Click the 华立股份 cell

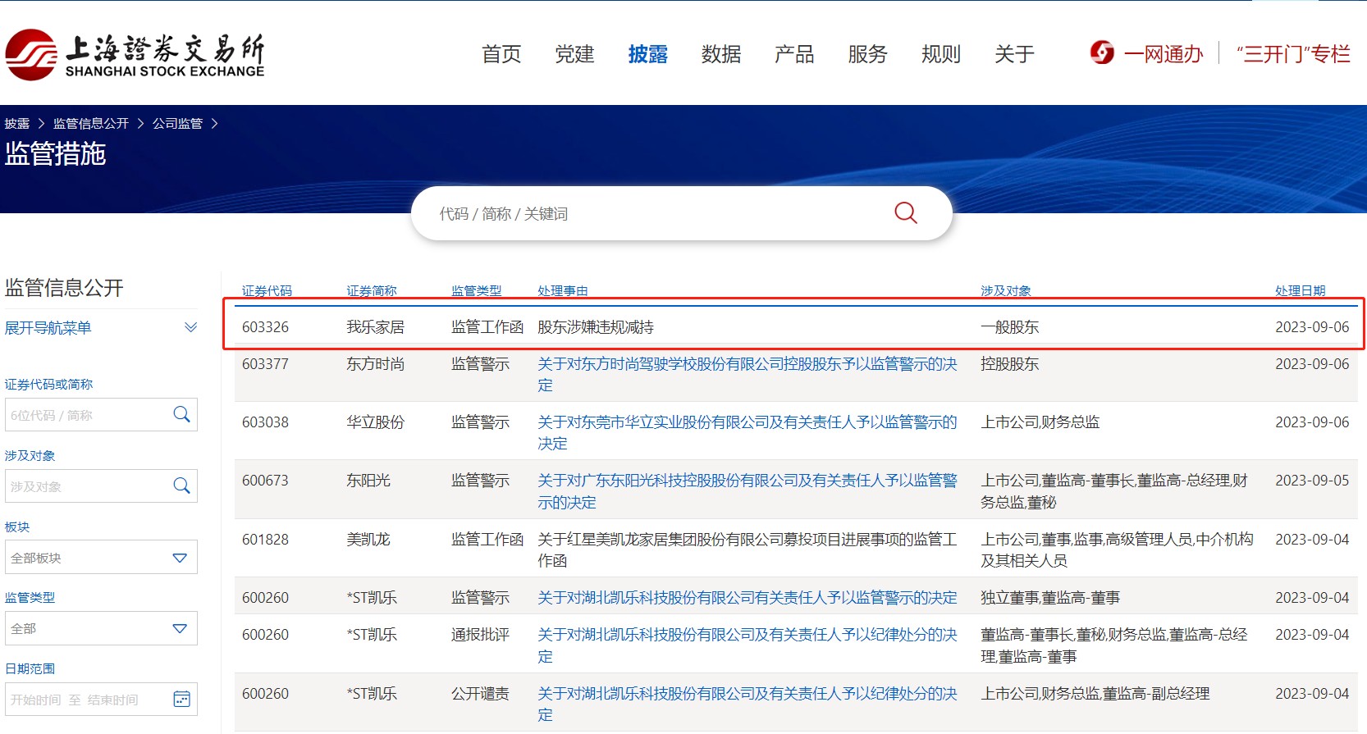(375, 422)
